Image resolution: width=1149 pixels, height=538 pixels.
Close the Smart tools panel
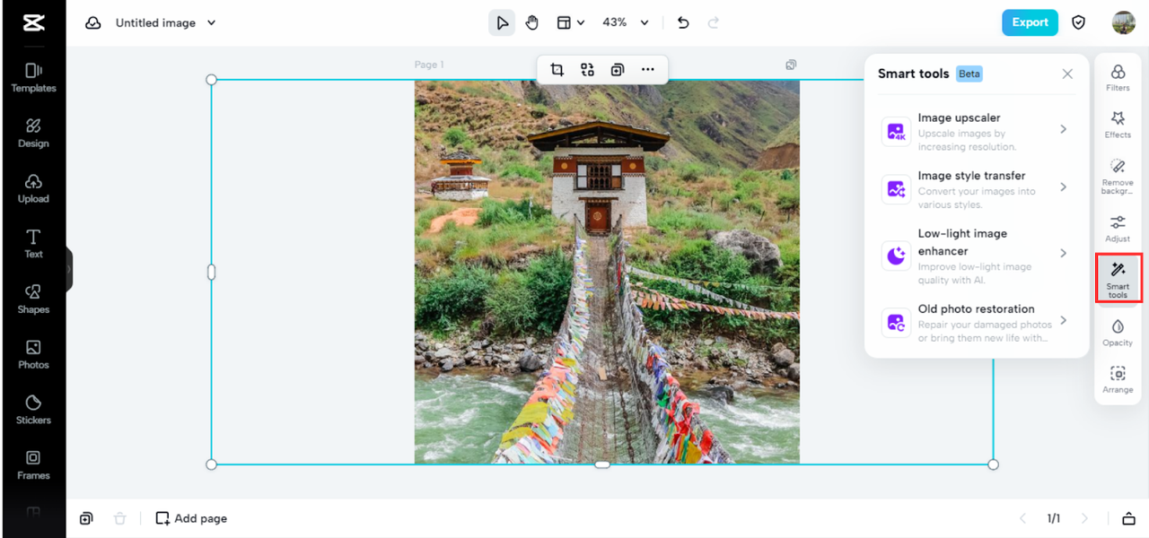click(1067, 74)
